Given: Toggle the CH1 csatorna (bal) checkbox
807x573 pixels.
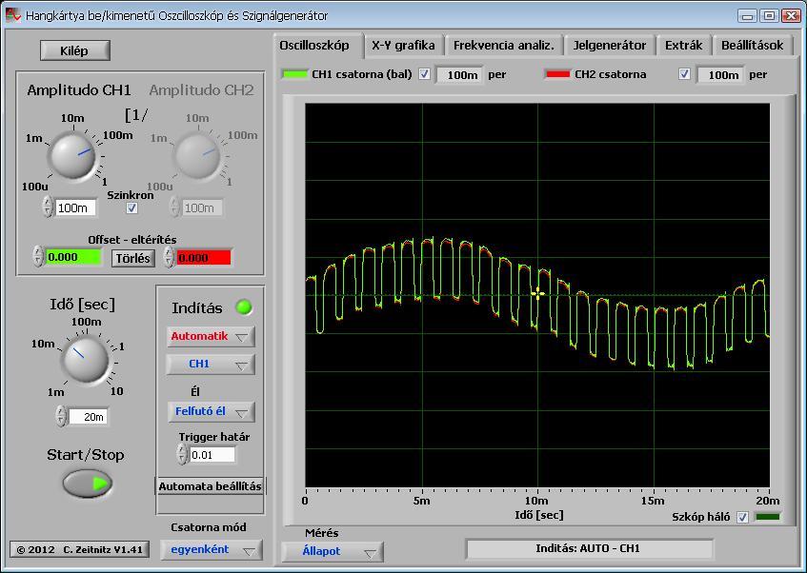Looking at the screenshot, I should pyautogui.click(x=424, y=74).
